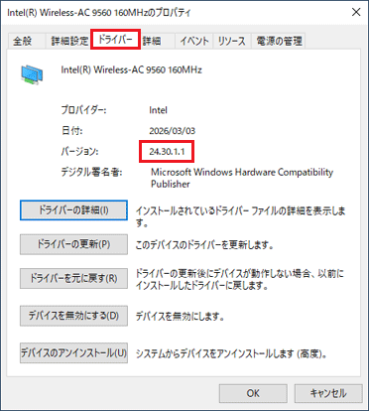Click the uninstall description システムからデバイスを…
Image resolution: width=369 pixels, height=411 pixels.
point(232,353)
